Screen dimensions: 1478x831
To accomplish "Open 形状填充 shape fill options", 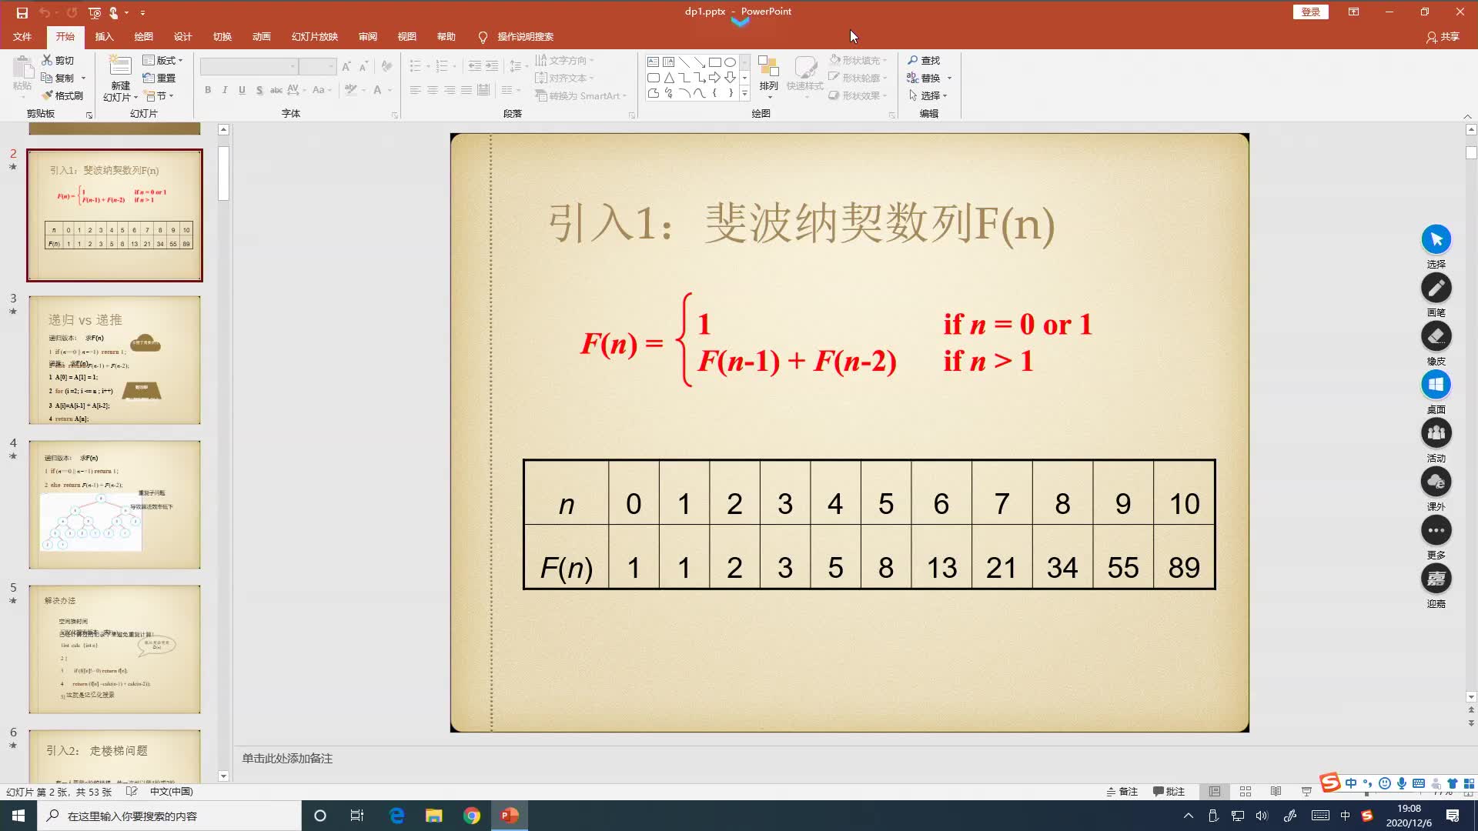I will click(858, 59).
